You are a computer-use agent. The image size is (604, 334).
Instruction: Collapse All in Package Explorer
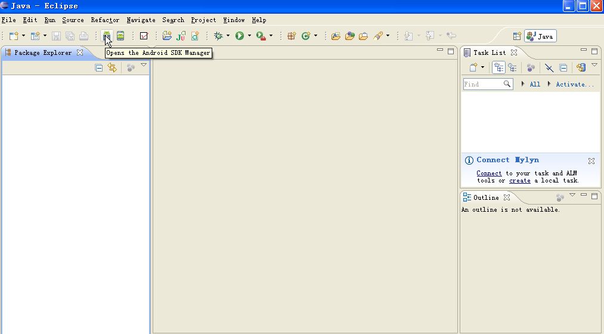click(x=98, y=68)
